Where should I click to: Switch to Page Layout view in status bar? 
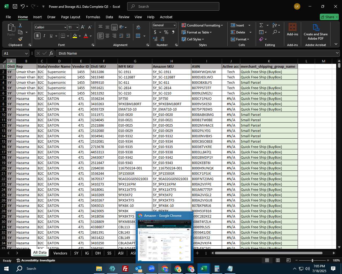(278, 260)
